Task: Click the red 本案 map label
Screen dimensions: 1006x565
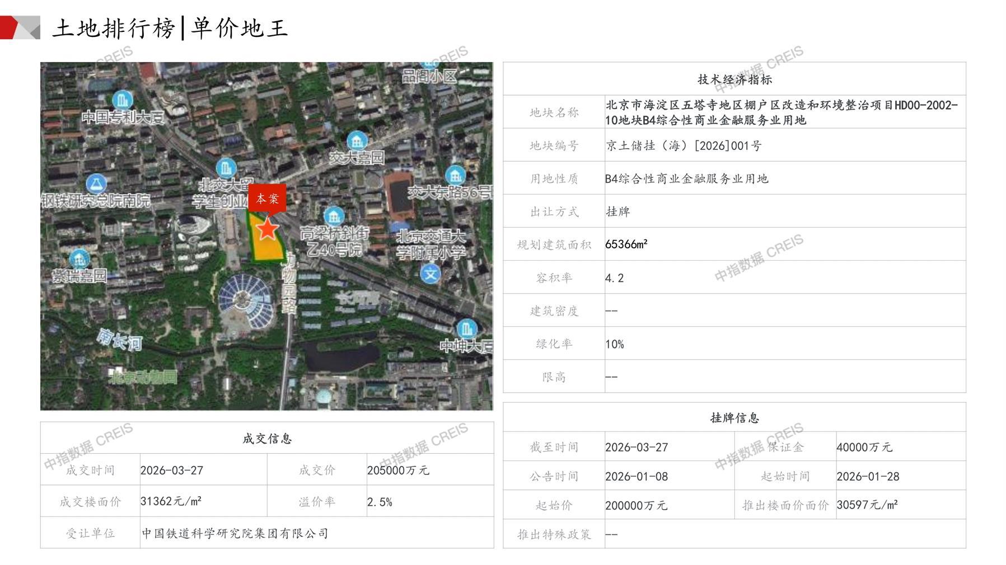Action: (x=267, y=198)
